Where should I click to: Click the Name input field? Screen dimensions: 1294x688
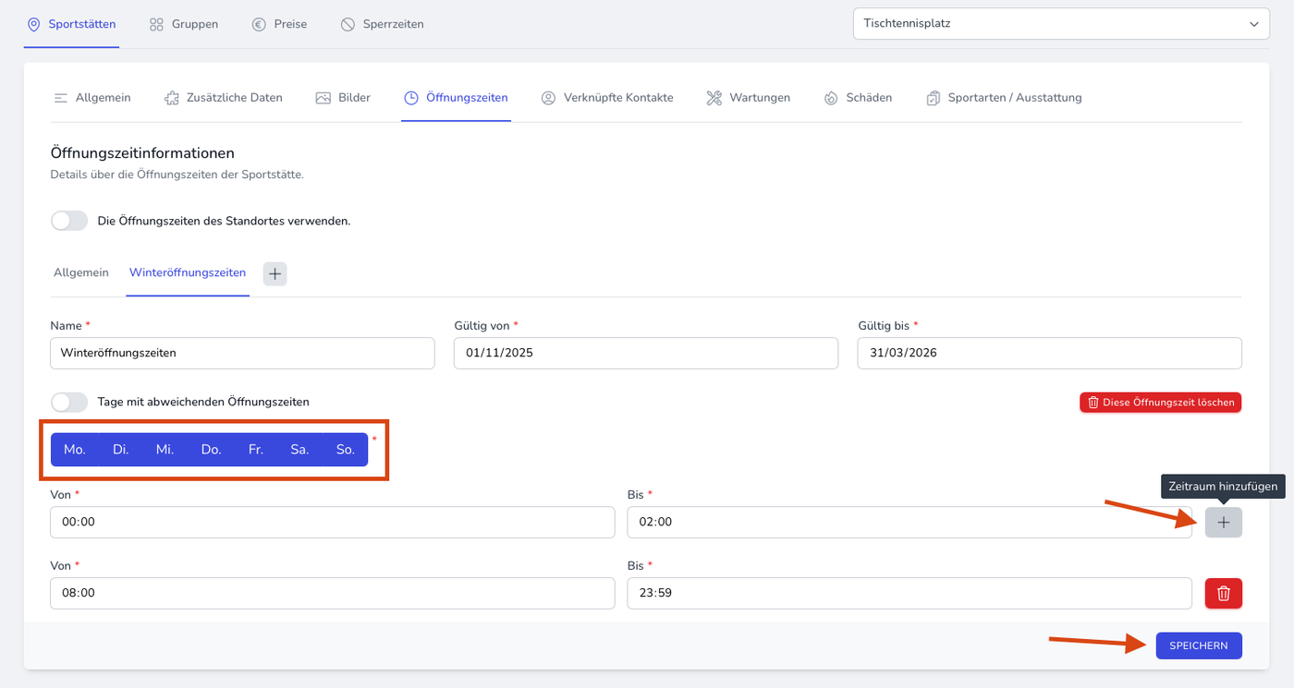[x=242, y=353]
